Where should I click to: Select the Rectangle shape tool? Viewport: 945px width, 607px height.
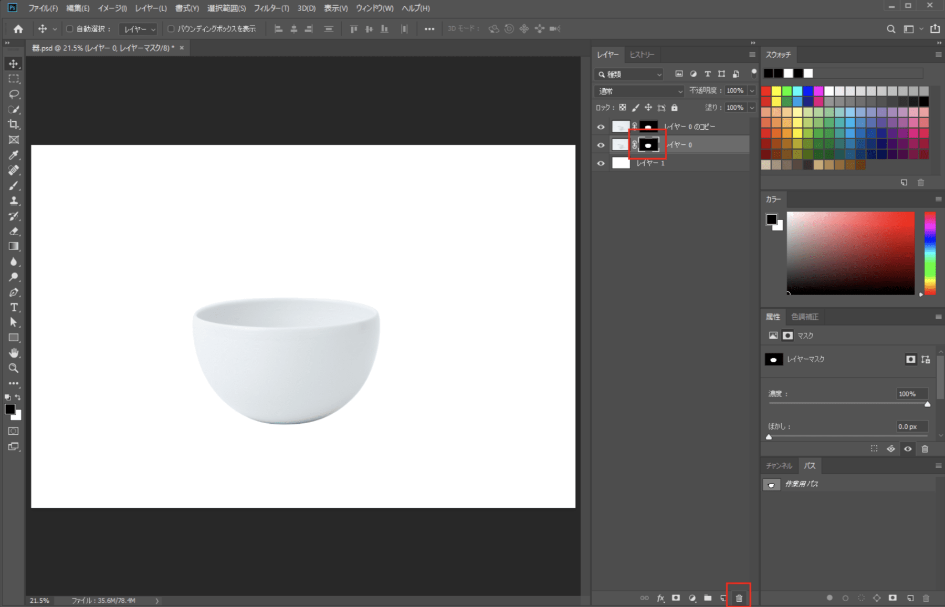(x=14, y=338)
